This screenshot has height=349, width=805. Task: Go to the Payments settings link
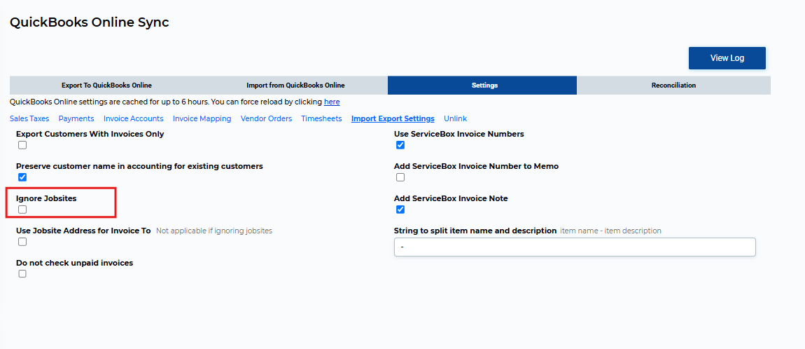pos(76,118)
